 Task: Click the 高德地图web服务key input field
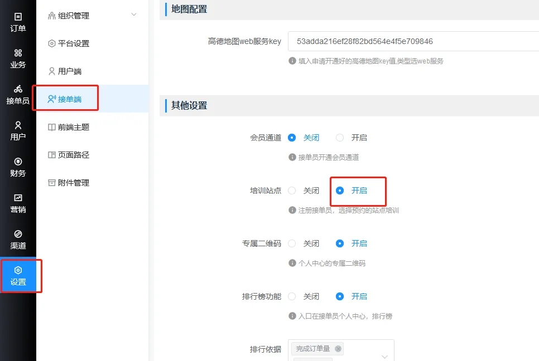point(413,41)
